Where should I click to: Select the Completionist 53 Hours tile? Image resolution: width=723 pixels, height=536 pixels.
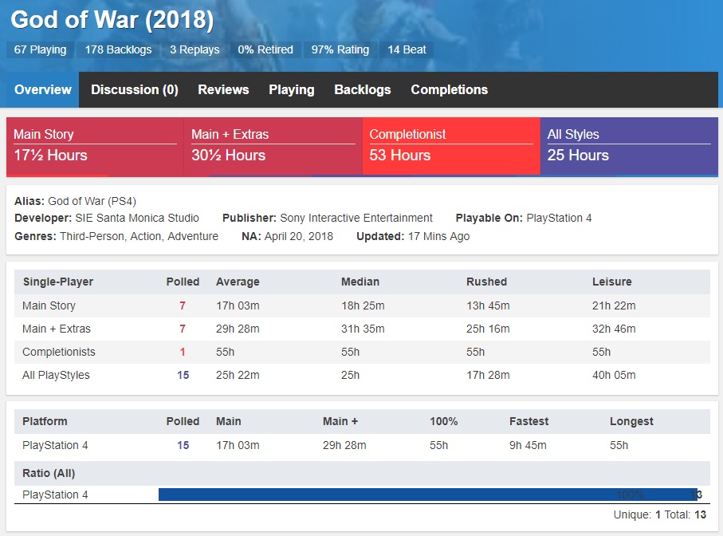tap(451, 147)
